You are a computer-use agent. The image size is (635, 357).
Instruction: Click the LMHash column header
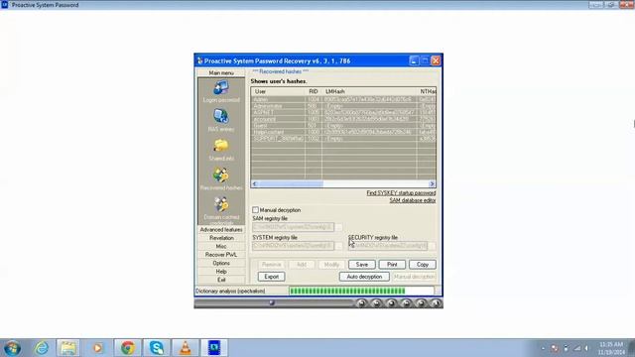(369, 91)
